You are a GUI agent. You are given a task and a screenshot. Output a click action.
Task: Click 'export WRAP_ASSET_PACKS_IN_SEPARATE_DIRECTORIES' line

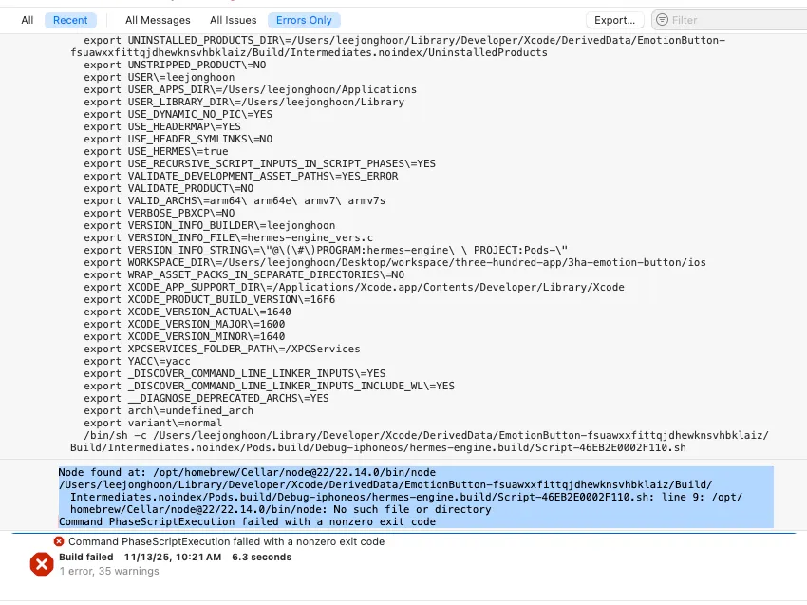[244, 274]
